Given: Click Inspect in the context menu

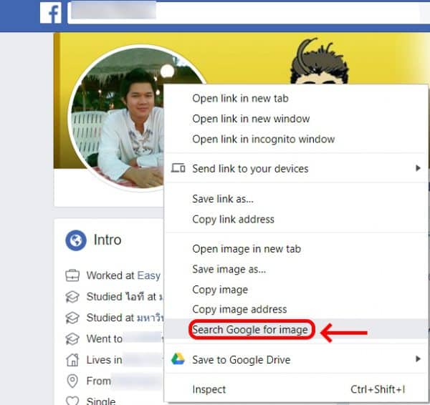Looking at the screenshot, I should 209,389.
